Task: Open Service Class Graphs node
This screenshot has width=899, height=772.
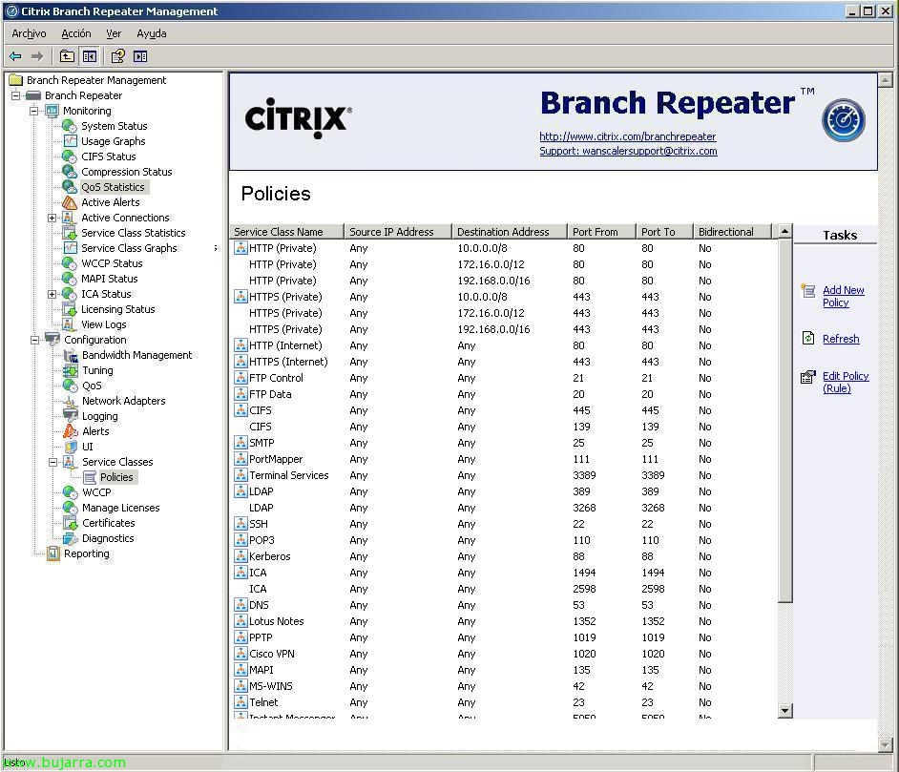Action: (x=129, y=248)
